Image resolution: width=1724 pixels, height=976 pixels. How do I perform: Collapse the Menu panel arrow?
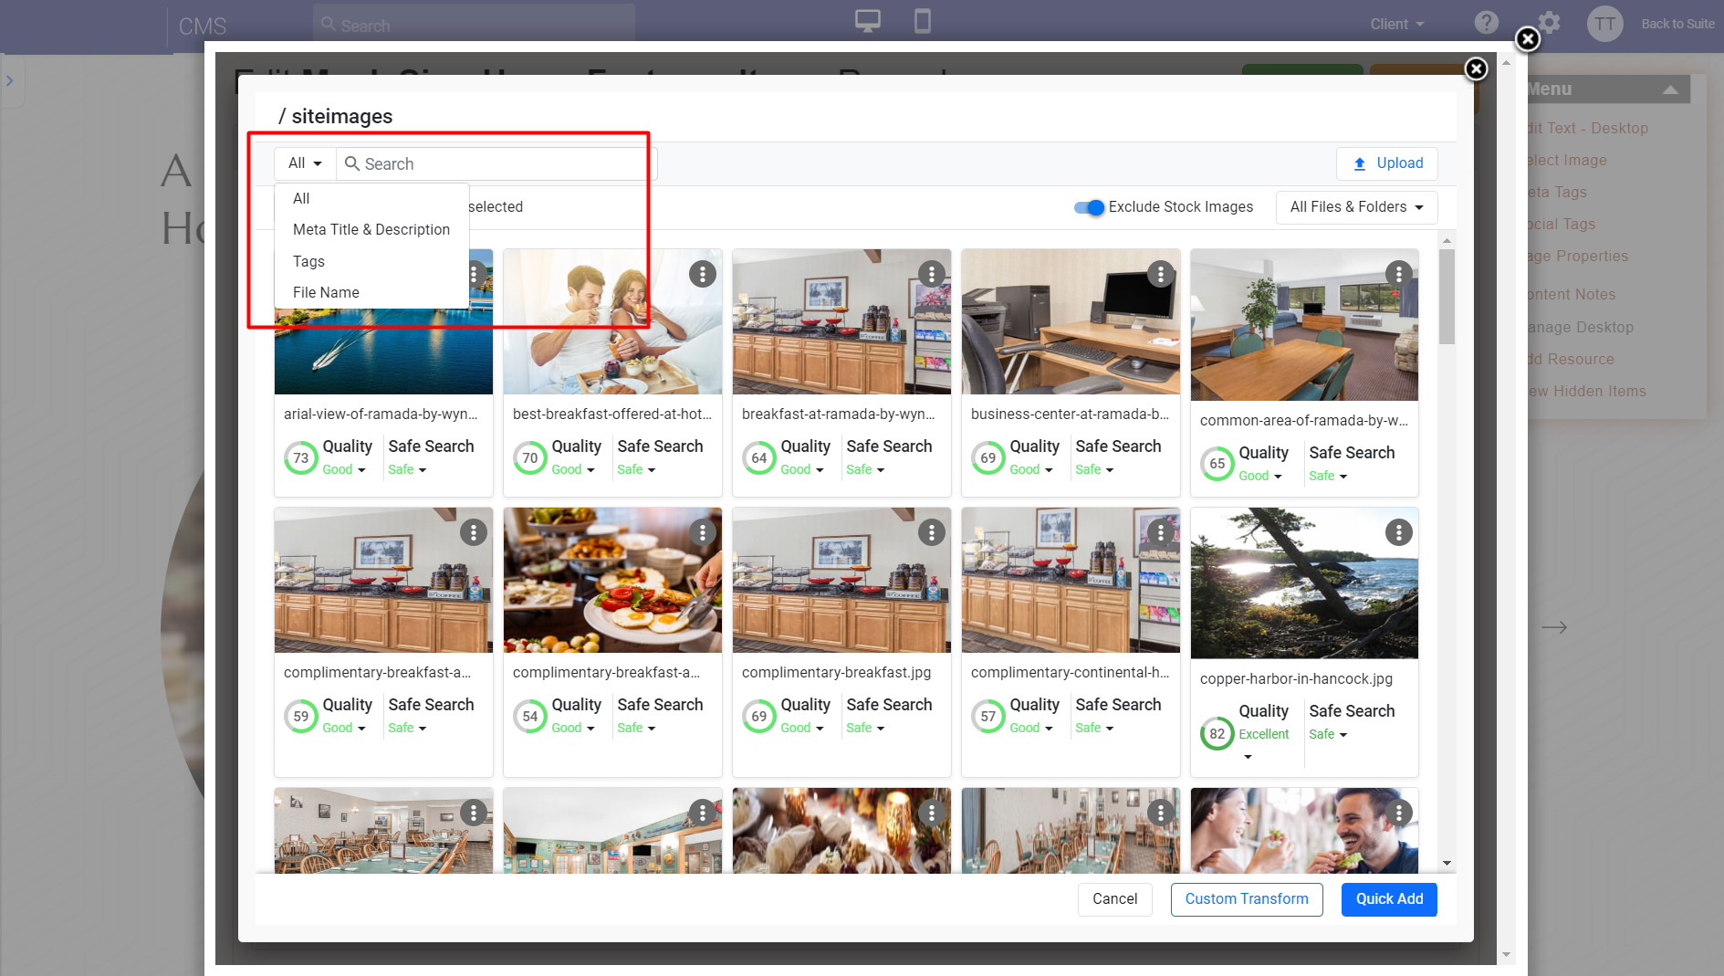coord(1670,89)
